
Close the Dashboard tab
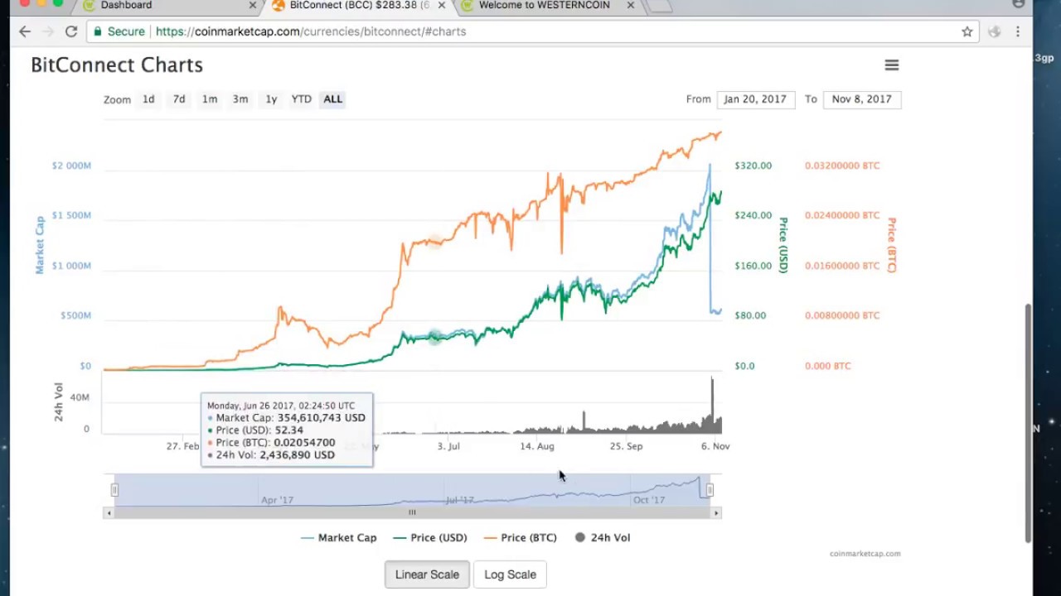click(x=253, y=5)
